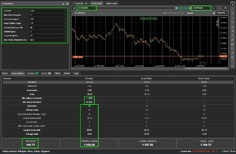Open the Events tab in the results panel
This screenshot has width=236, height=154.
67,73
